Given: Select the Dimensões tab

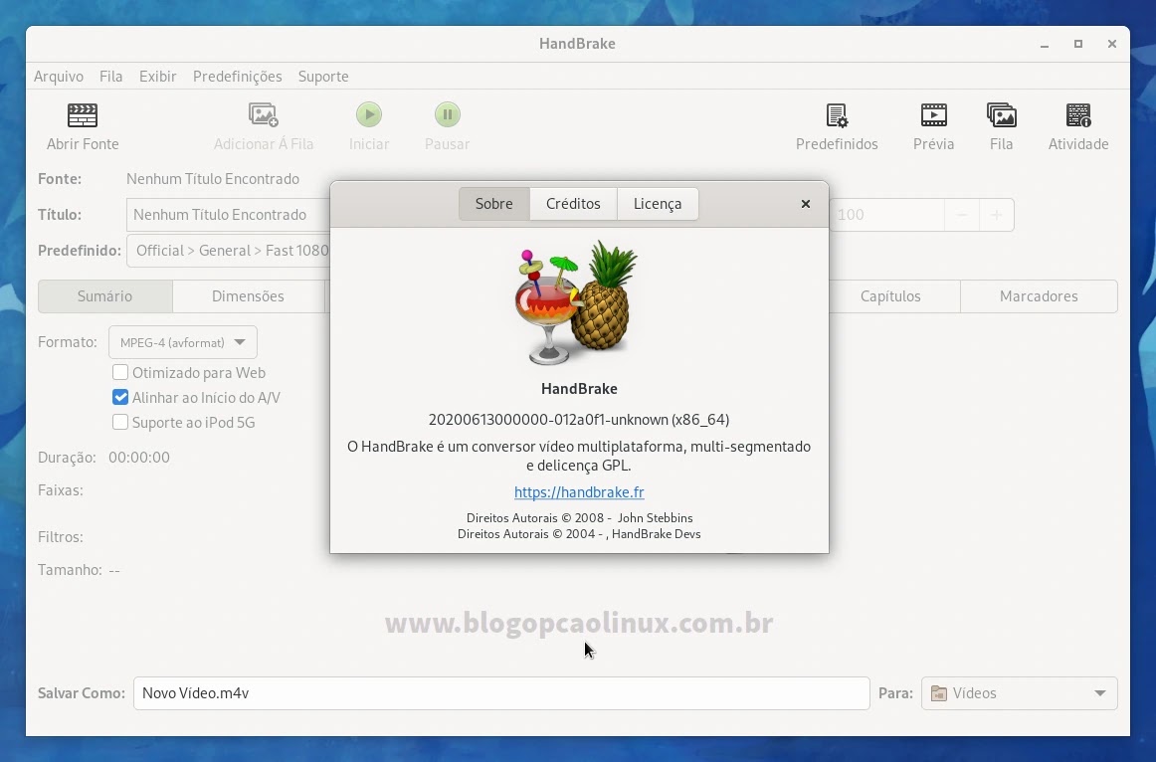Looking at the screenshot, I should point(248,296).
